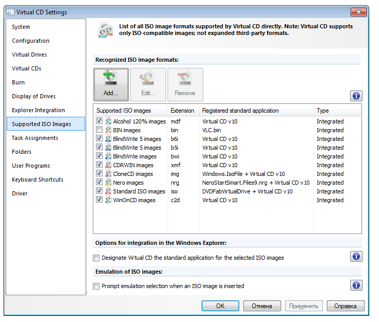Click the Add... ISO format button

tap(111, 84)
